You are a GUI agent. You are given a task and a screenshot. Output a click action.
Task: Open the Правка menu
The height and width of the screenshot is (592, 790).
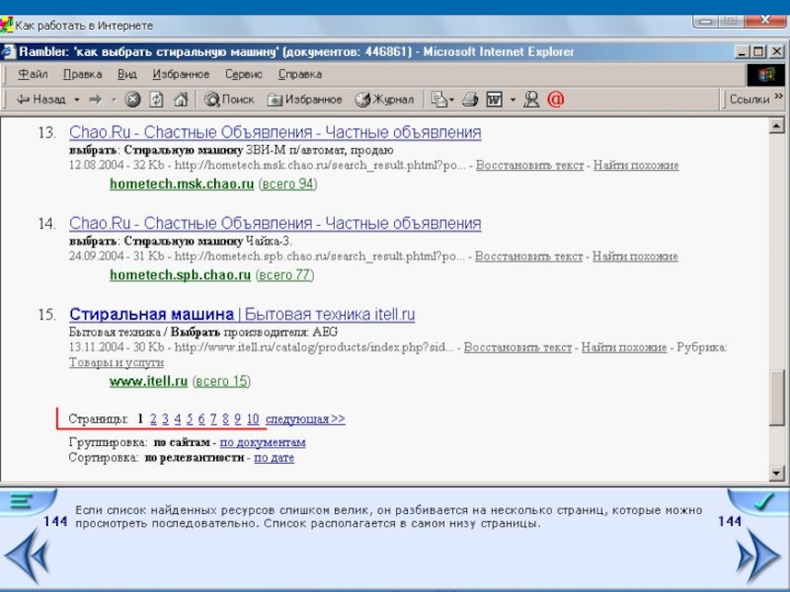[x=83, y=75]
